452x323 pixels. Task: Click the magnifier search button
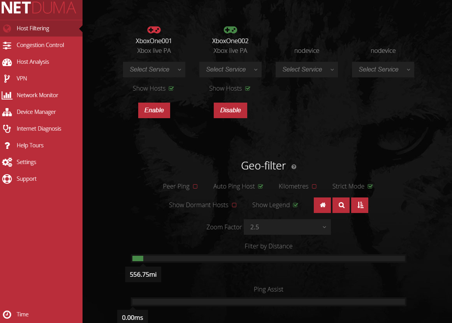tap(341, 205)
